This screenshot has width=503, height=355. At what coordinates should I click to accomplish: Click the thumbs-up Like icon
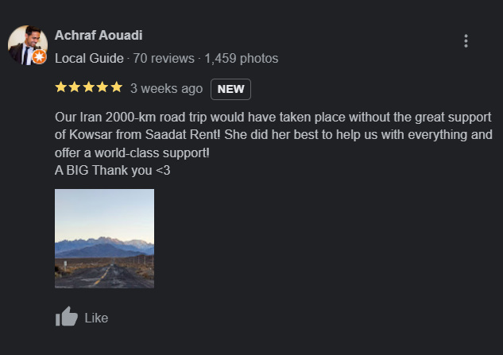point(67,318)
